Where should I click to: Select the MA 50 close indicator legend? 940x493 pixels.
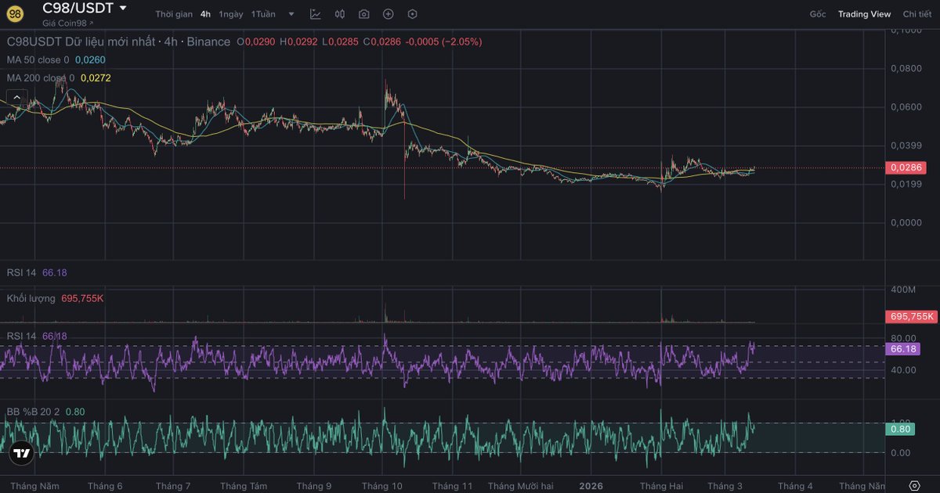coord(38,59)
